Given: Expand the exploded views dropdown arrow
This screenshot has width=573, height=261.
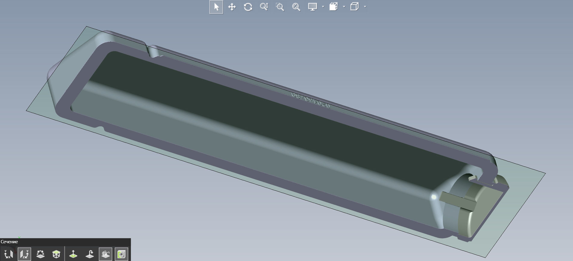Looking at the screenshot, I should coord(344,7).
